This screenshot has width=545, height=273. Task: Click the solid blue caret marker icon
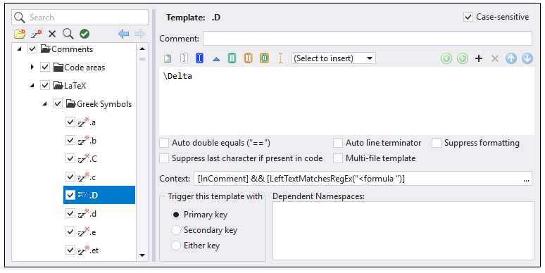click(199, 58)
